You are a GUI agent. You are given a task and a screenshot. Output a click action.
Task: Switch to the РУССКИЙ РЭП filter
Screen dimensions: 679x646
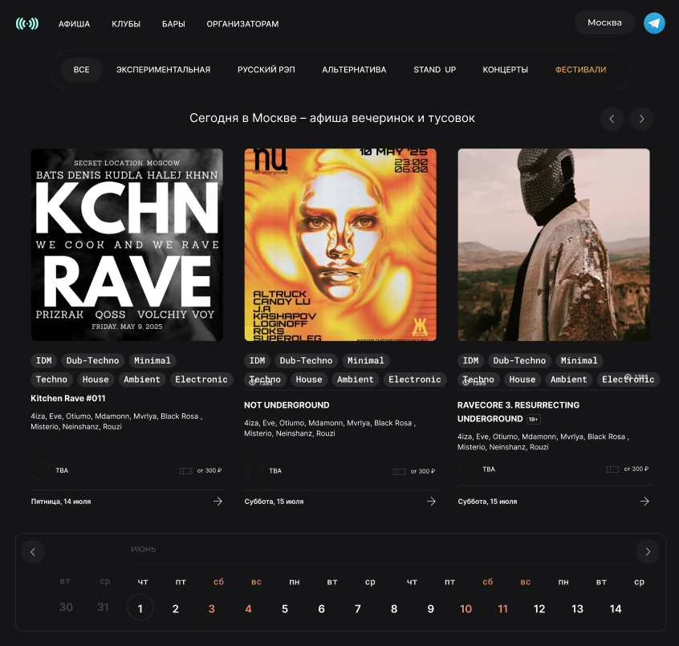point(266,70)
